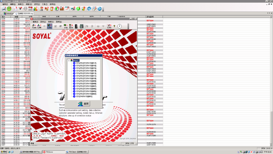Select ROOT in controller tree
The width and height of the screenshot is (273, 154).
click(x=76, y=60)
